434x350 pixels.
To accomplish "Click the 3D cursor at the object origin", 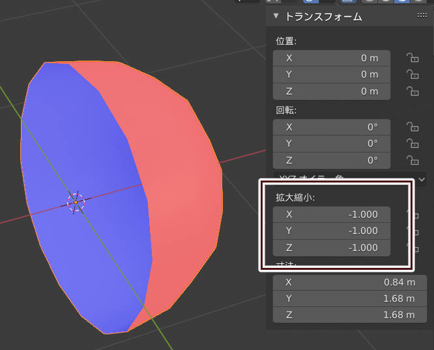I will pos(76,202).
